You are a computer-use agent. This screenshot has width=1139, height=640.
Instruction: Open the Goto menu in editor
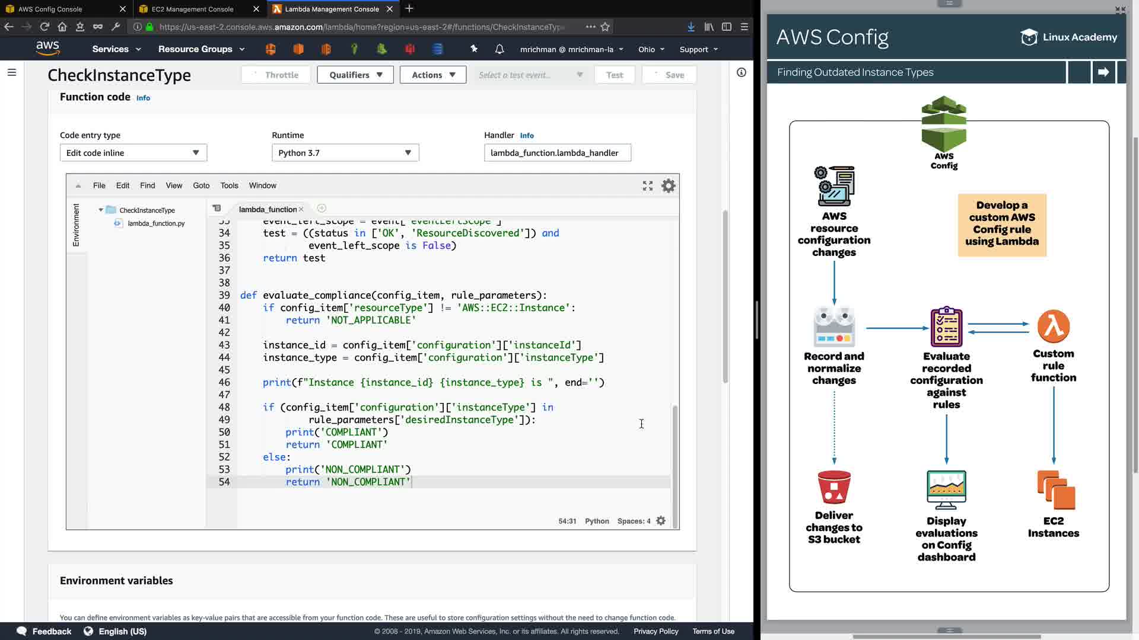coord(201,186)
